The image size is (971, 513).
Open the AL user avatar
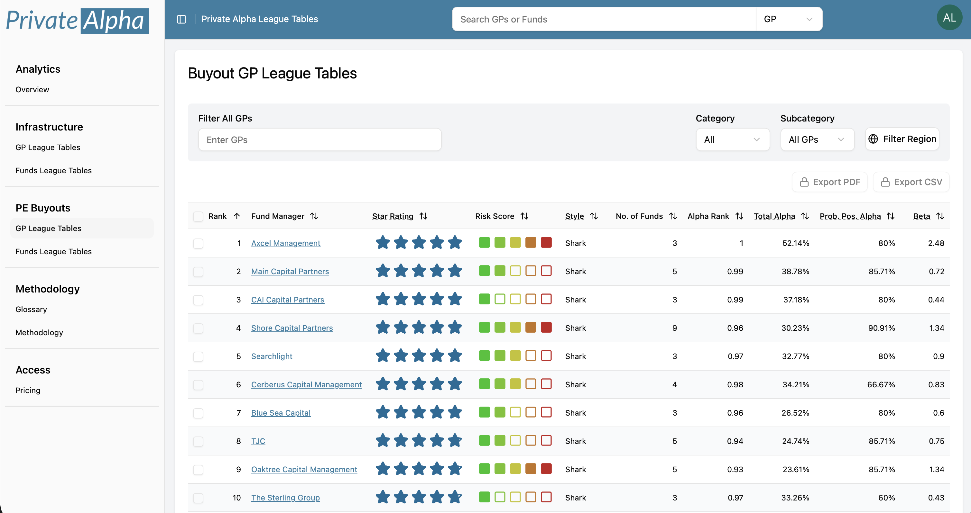(x=949, y=18)
